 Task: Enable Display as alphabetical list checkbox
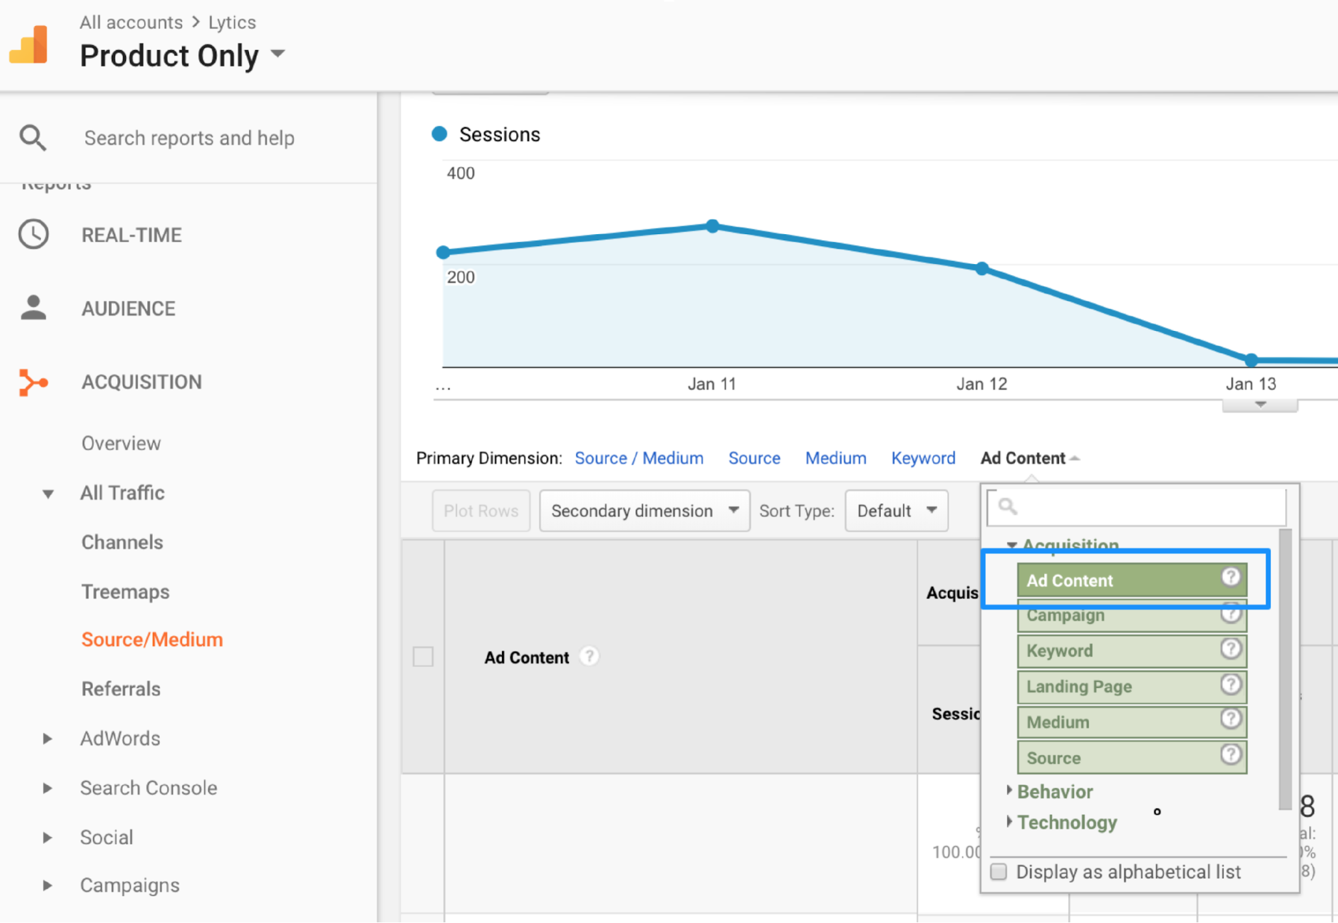[x=999, y=871]
